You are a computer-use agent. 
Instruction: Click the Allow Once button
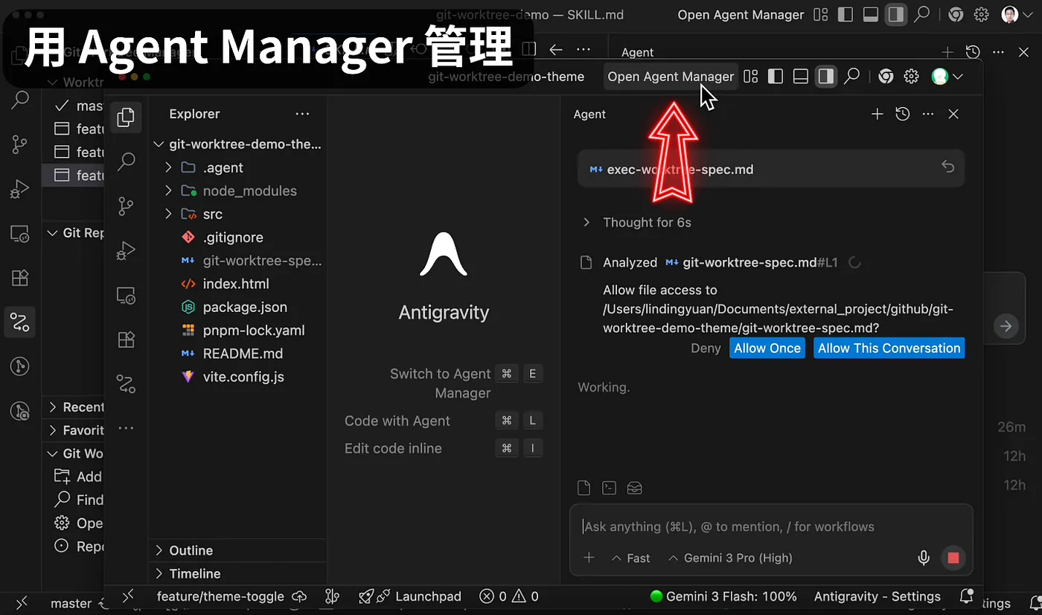[767, 348]
